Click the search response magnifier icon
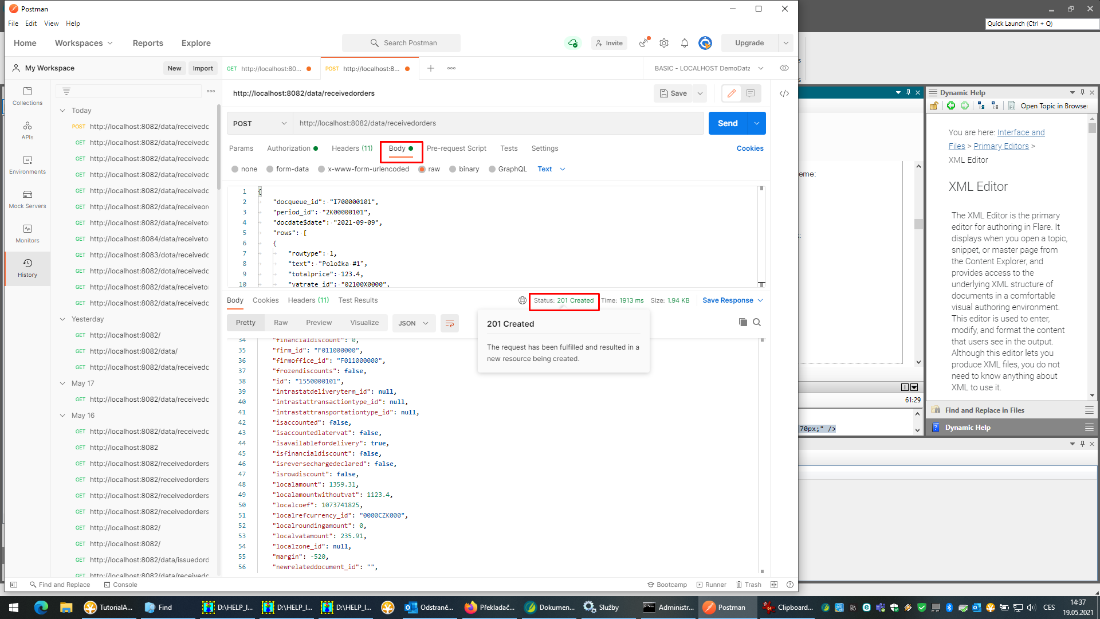Screen dimensions: 1100x619 point(757,322)
